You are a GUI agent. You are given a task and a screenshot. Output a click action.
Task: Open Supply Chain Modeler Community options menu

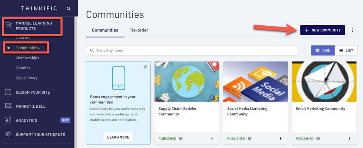click(x=212, y=138)
